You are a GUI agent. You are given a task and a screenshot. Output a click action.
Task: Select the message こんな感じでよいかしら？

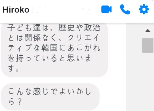click(x=50, y=97)
